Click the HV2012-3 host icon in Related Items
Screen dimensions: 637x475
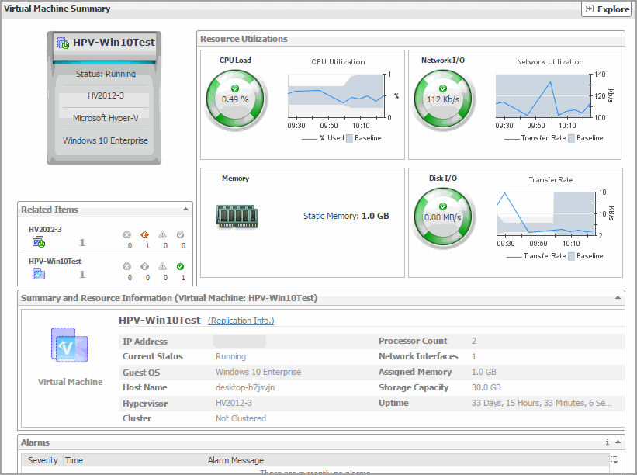tap(39, 242)
